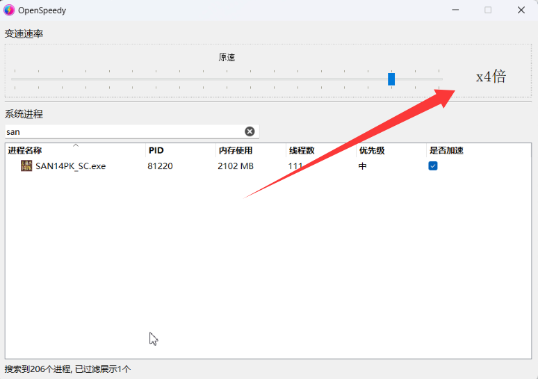This screenshot has width=538, height=379.
Task: Click the 2102 MB memory value
Action: (x=236, y=166)
